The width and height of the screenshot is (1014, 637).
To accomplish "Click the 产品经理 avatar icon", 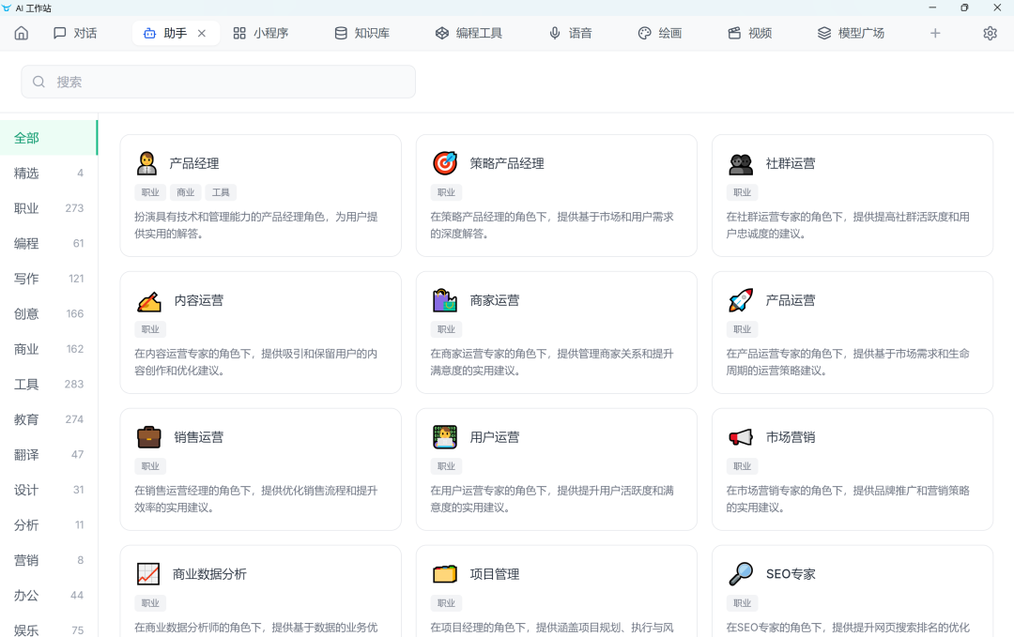I will 146,163.
